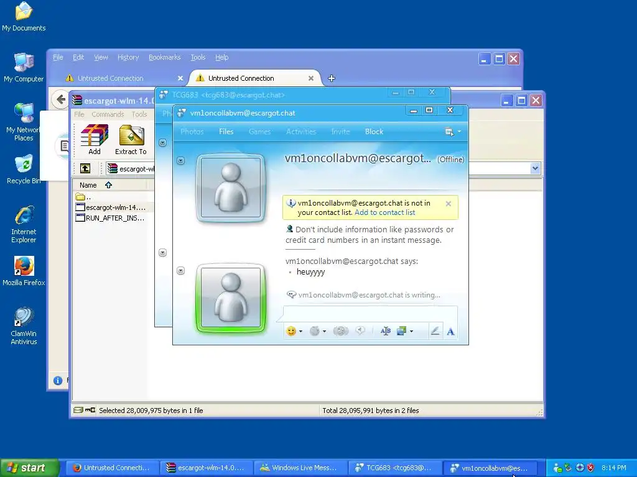Open the WinRAR address path dropdown

535,168
